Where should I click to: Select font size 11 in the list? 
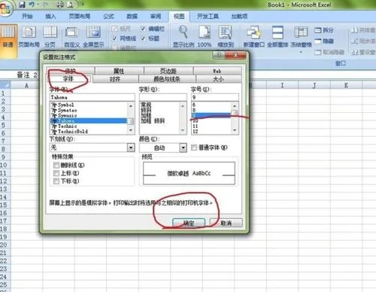tap(211, 126)
